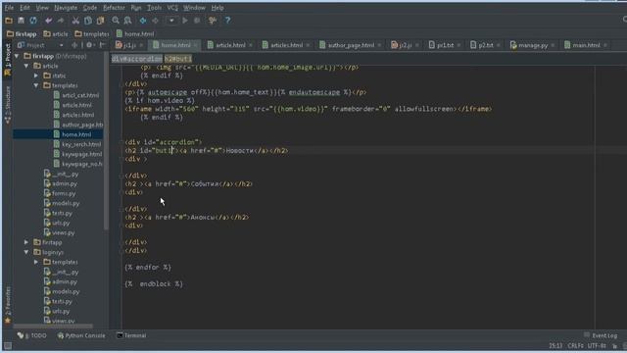Close the articles.html editor tab

pyautogui.click(x=308, y=45)
